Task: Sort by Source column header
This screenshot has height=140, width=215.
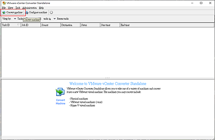Action: (51, 25)
